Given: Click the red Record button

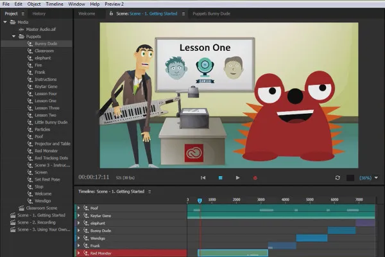Looking at the screenshot, I should pyautogui.click(x=255, y=177).
